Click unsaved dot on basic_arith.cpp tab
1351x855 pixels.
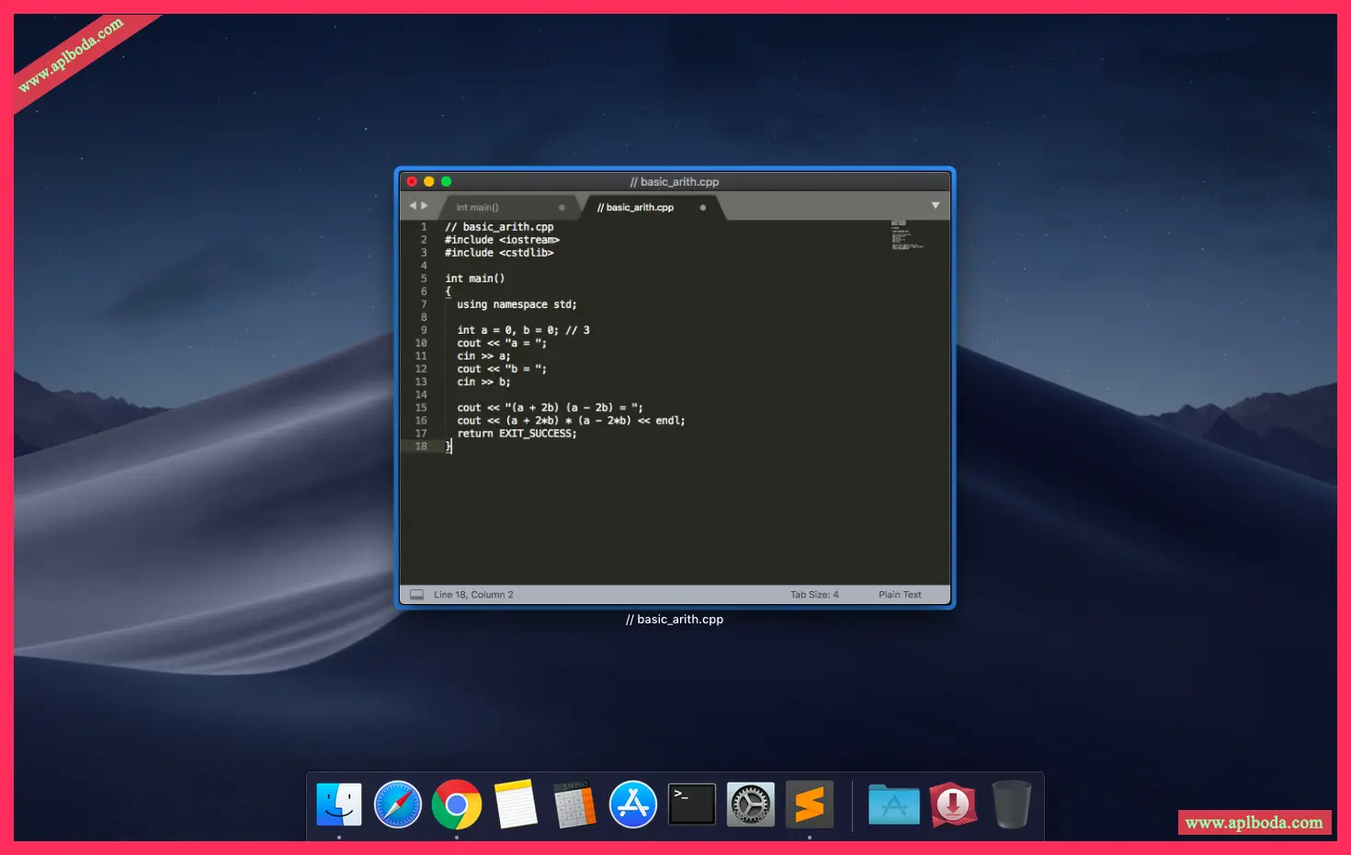[703, 208]
